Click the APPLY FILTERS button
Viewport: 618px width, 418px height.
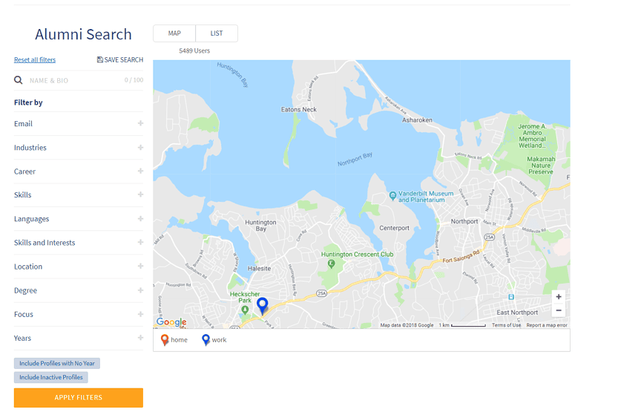tap(79, 397)
